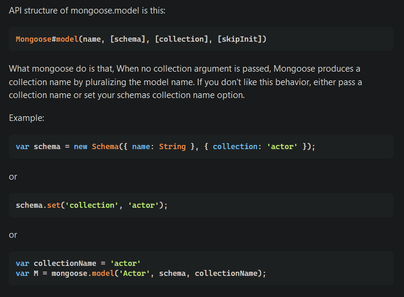Viewport: 404px width, 297px height.
Task: Click the 'String' type in the Schema code block
Action: pyautogui.click(x=172, y=146)
